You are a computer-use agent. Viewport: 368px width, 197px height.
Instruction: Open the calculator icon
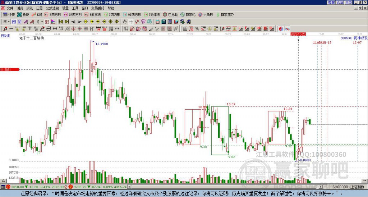[164, 22]
